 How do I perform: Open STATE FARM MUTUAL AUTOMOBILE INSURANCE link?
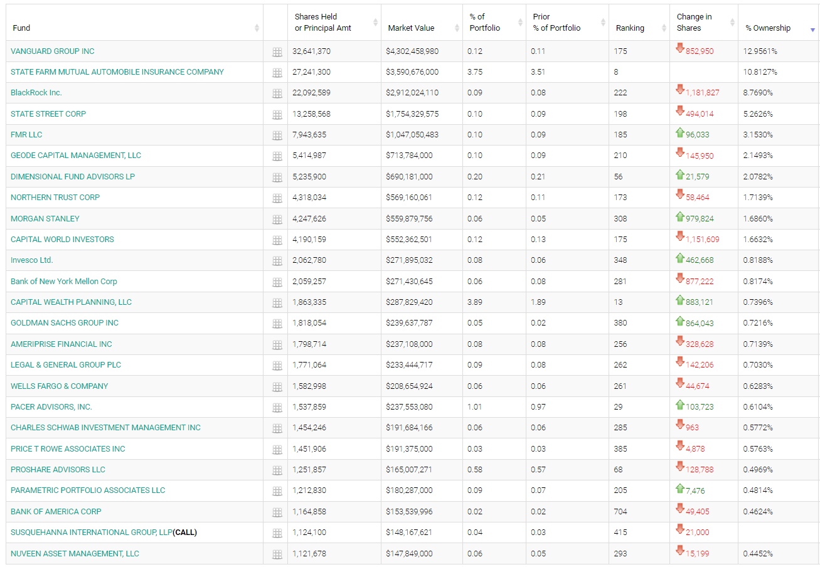click(x=117, y=72)
